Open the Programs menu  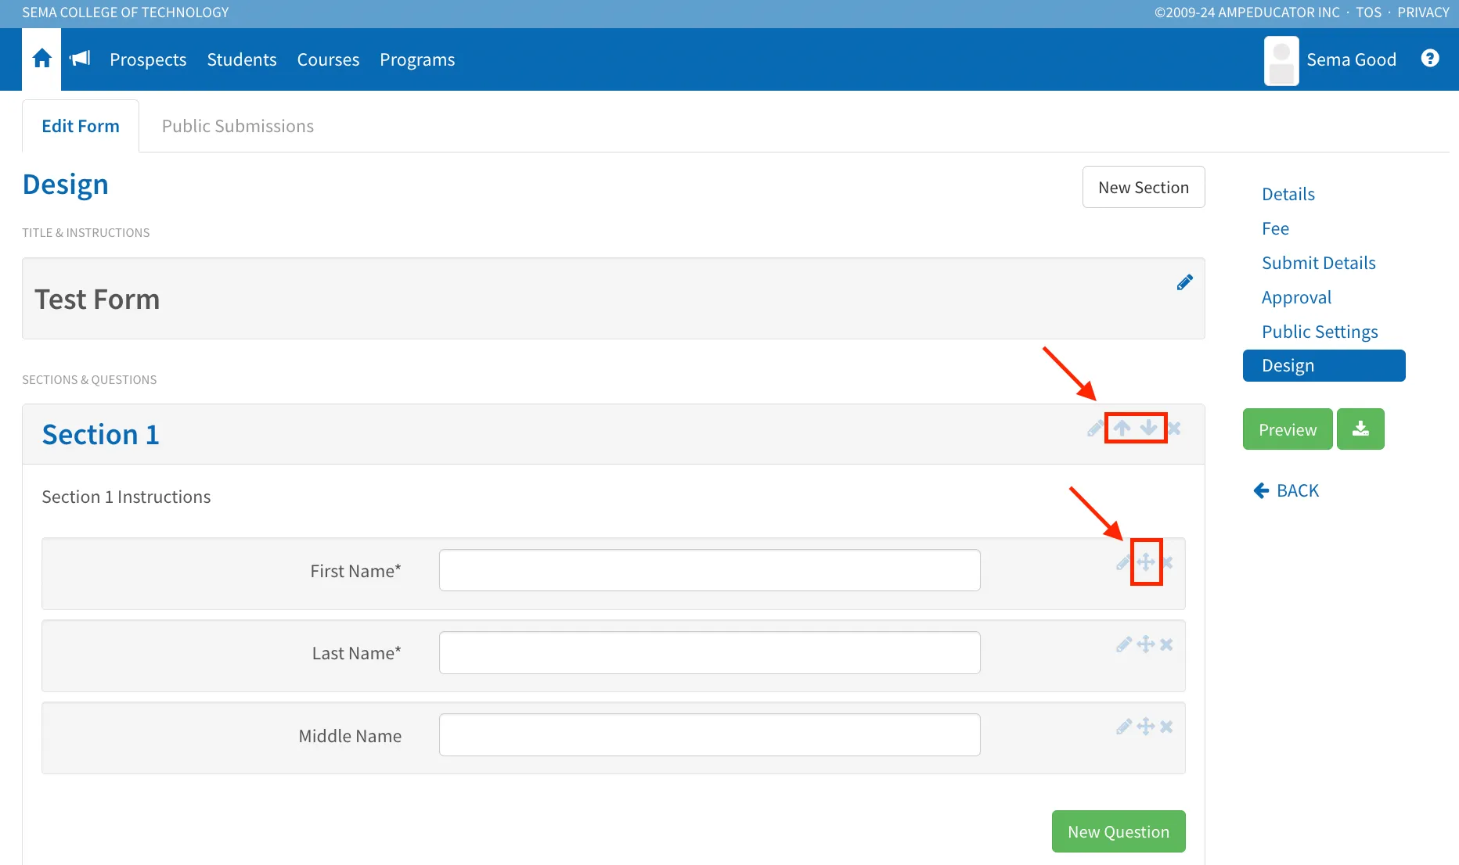point(417,59)
